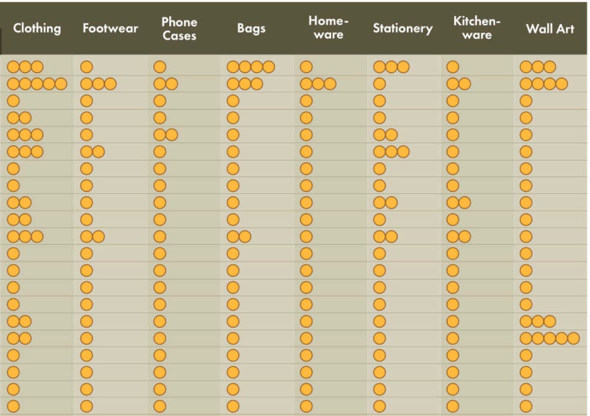Image resolution: width=590 pixels, height=416 pixels.
Task: Click the bottommost dot in Phone Cases column
Action: pyautogui.click(x=160, y=406)
